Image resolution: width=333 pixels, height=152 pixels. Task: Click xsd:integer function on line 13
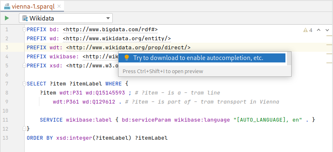[74, 138]
